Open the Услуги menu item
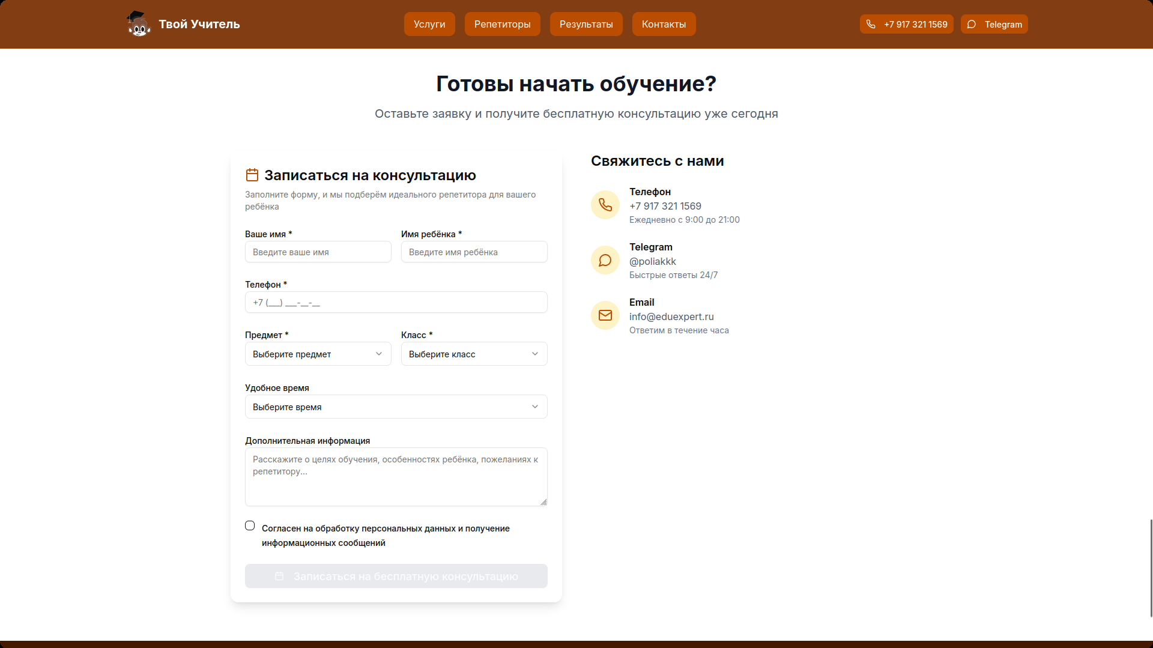 (429, 24)
